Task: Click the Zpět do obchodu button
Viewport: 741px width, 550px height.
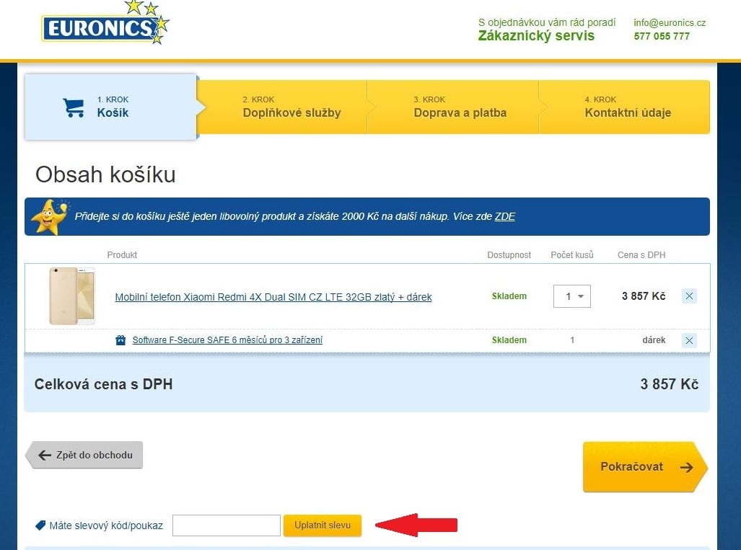Action: [84, 455]
